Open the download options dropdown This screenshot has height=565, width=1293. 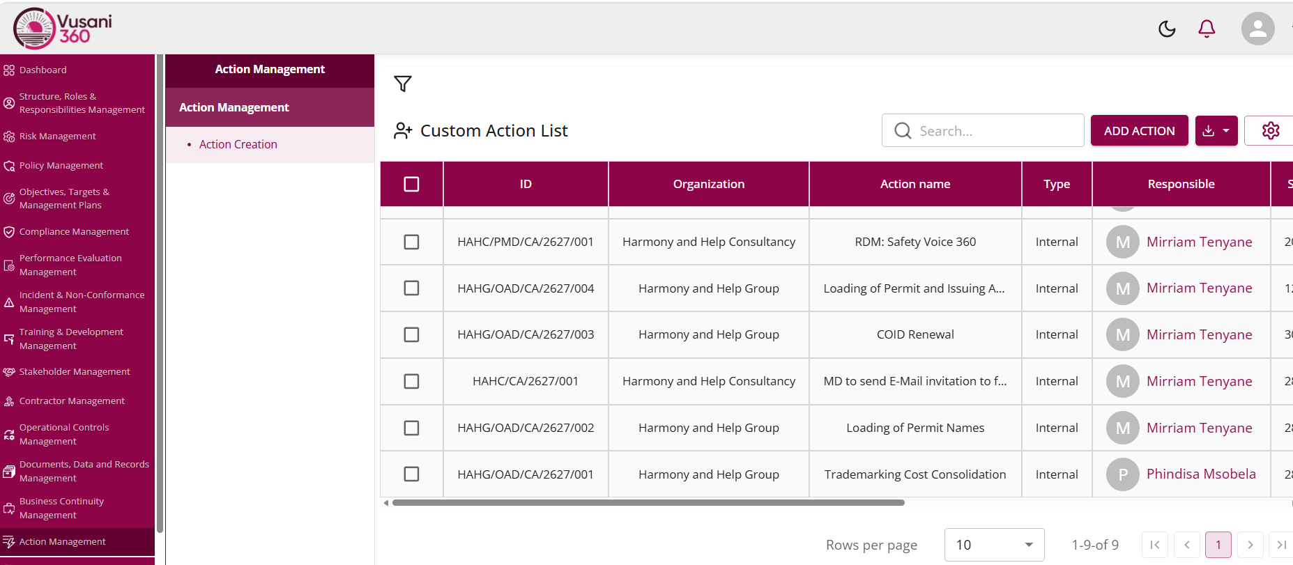click(x=1216, y=130)
